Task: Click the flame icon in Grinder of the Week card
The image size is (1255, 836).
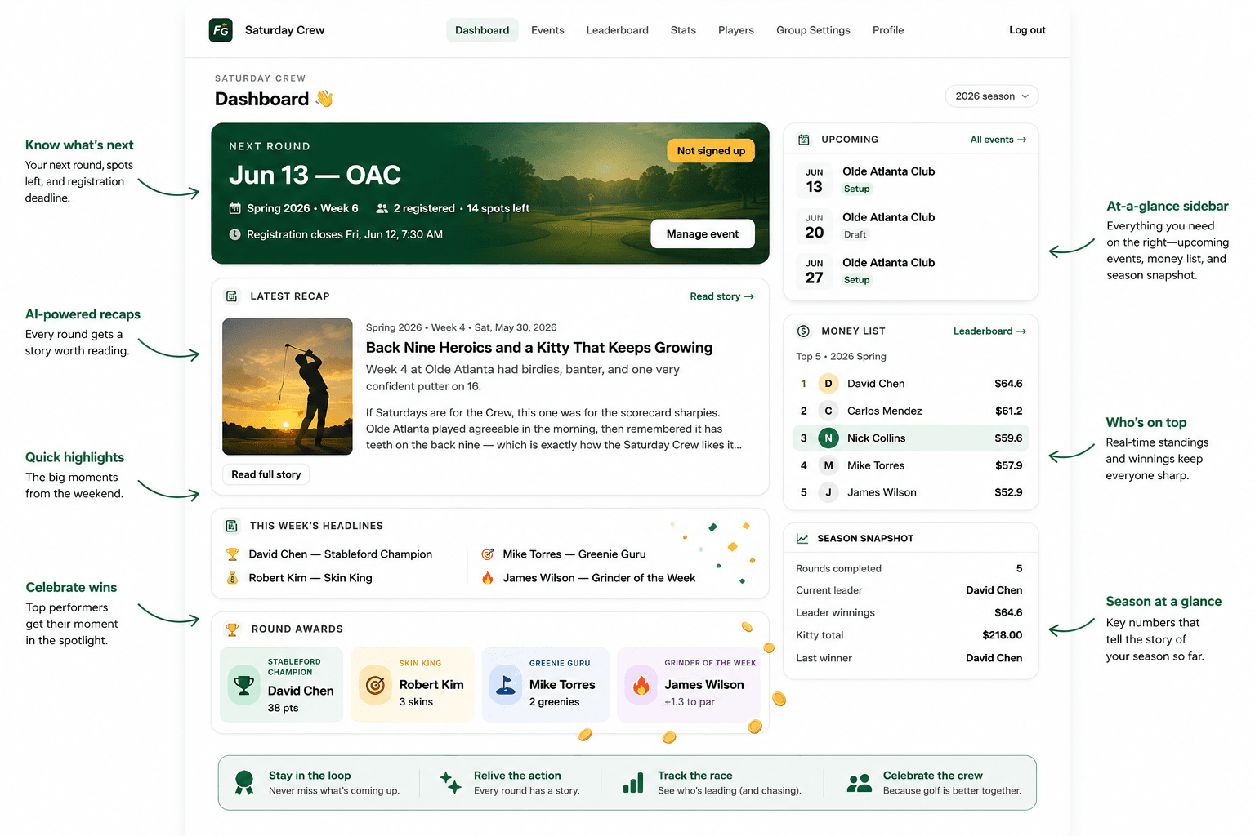Action: pyautogui.click(x=641, y=685)
